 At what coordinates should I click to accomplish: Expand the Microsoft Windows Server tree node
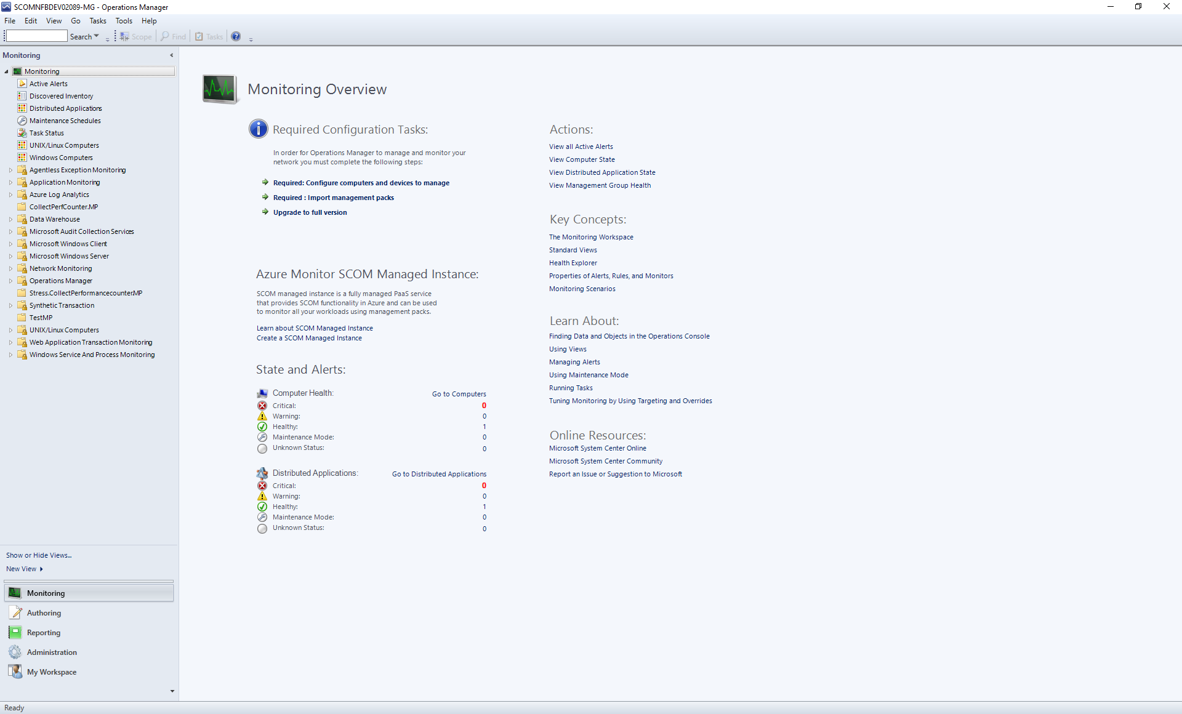click(x=9, y=255)
